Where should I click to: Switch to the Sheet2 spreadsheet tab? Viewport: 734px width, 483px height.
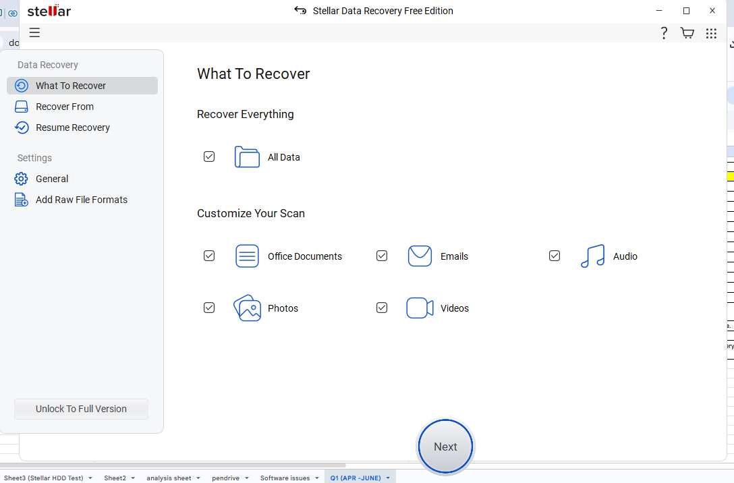[115, 478]
